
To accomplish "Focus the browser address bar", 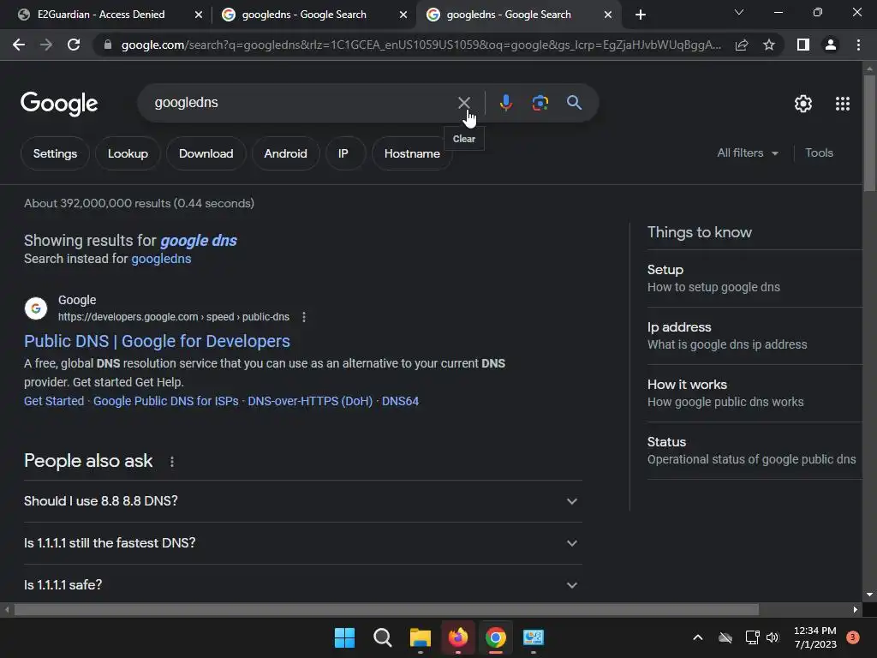I will pos(421,45).
